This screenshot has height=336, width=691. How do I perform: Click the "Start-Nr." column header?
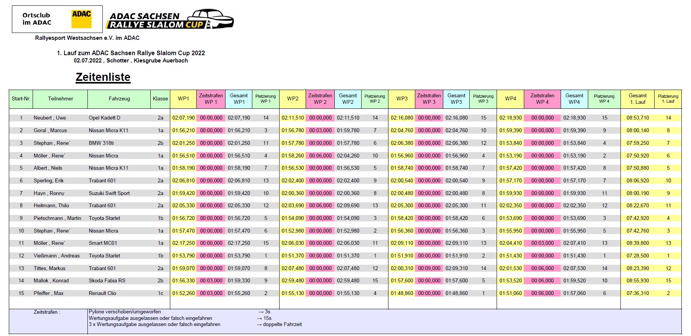(21, 99)
